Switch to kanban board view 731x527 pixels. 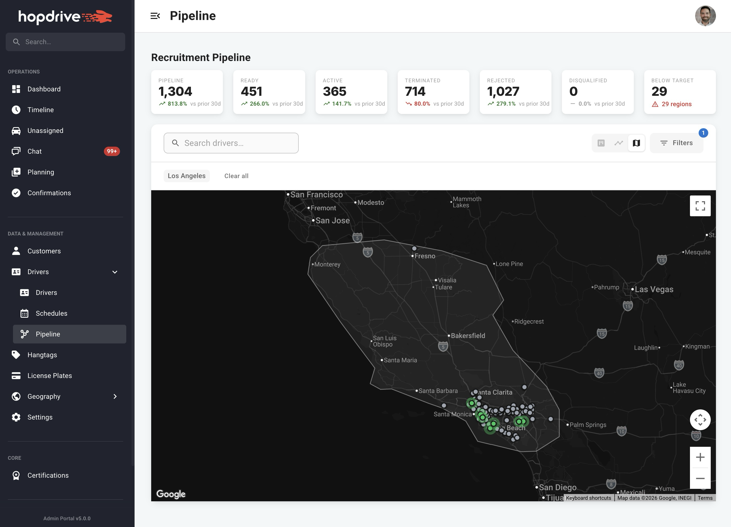[601, 143]
